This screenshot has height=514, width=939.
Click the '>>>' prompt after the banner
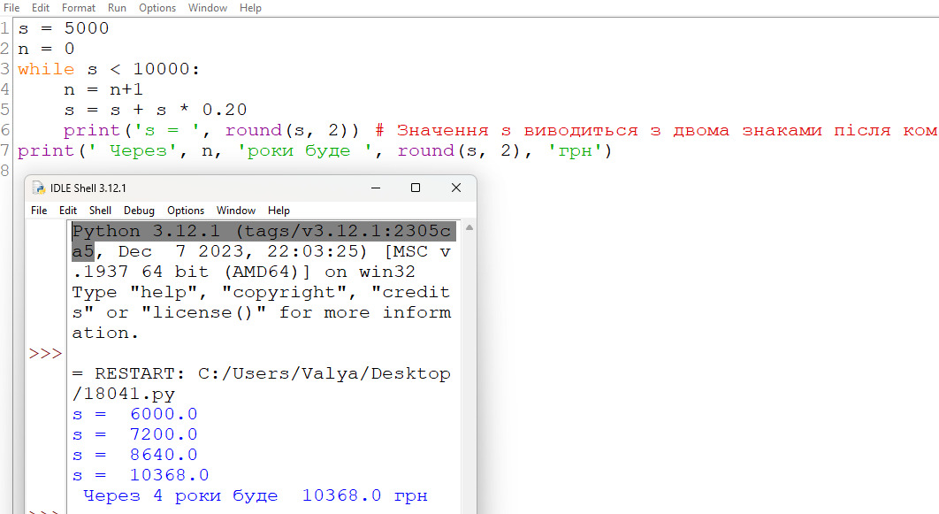point(45,354)
